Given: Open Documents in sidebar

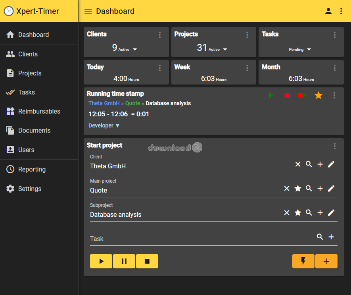Looking at the screenshot, I should click(x=39, y=131).
